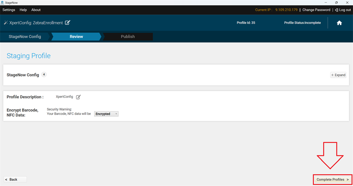Screen dimensions: 353x186
Task: Expand the StageNow Config section
Action: pos(338,75)
